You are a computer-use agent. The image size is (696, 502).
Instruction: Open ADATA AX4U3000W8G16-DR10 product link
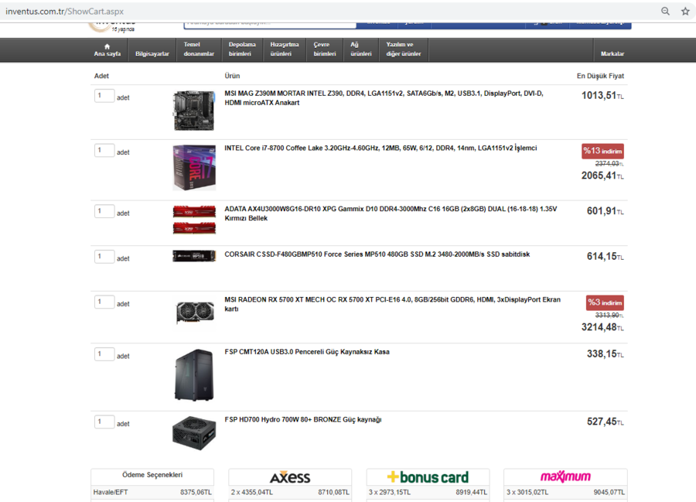[x=391, y=213]
